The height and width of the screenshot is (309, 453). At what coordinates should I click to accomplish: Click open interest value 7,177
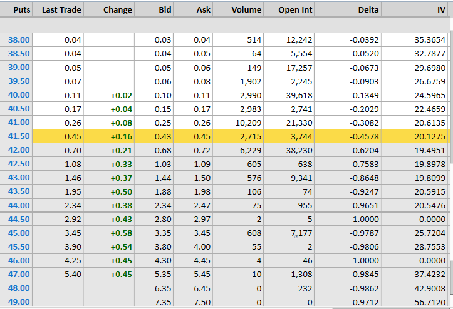(x=301, y=233)
